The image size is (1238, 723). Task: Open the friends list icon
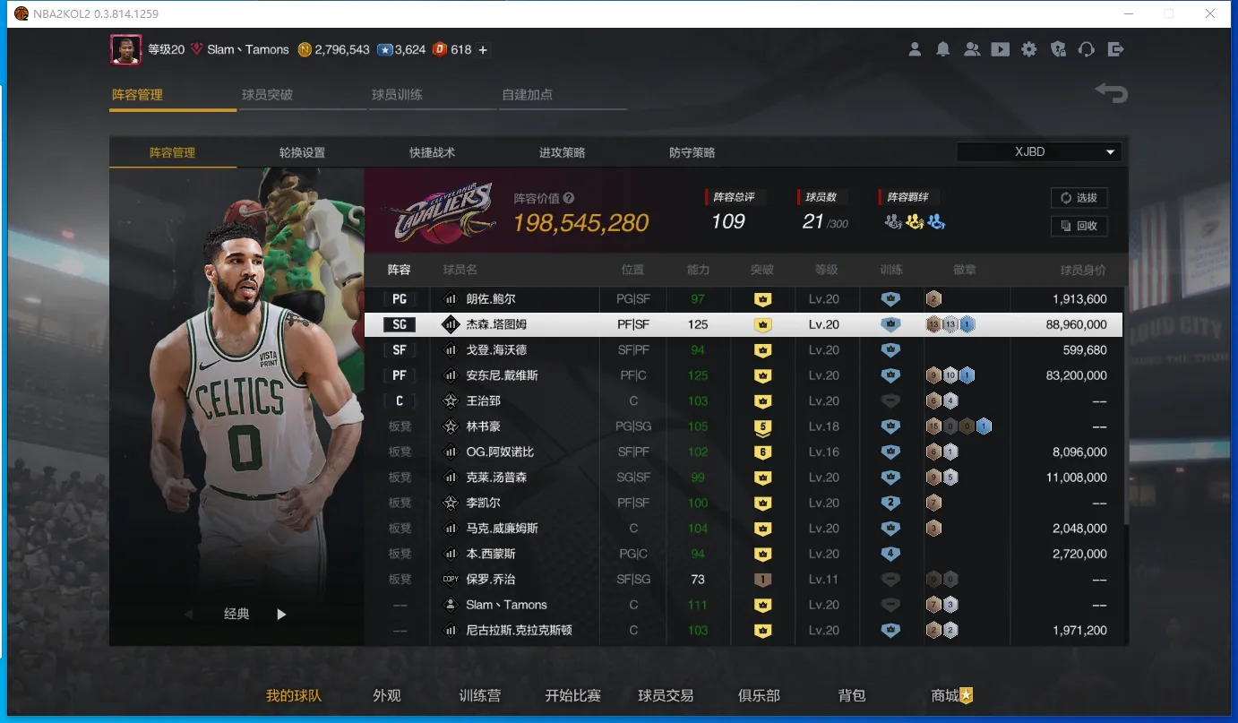[x=971, y=50]
